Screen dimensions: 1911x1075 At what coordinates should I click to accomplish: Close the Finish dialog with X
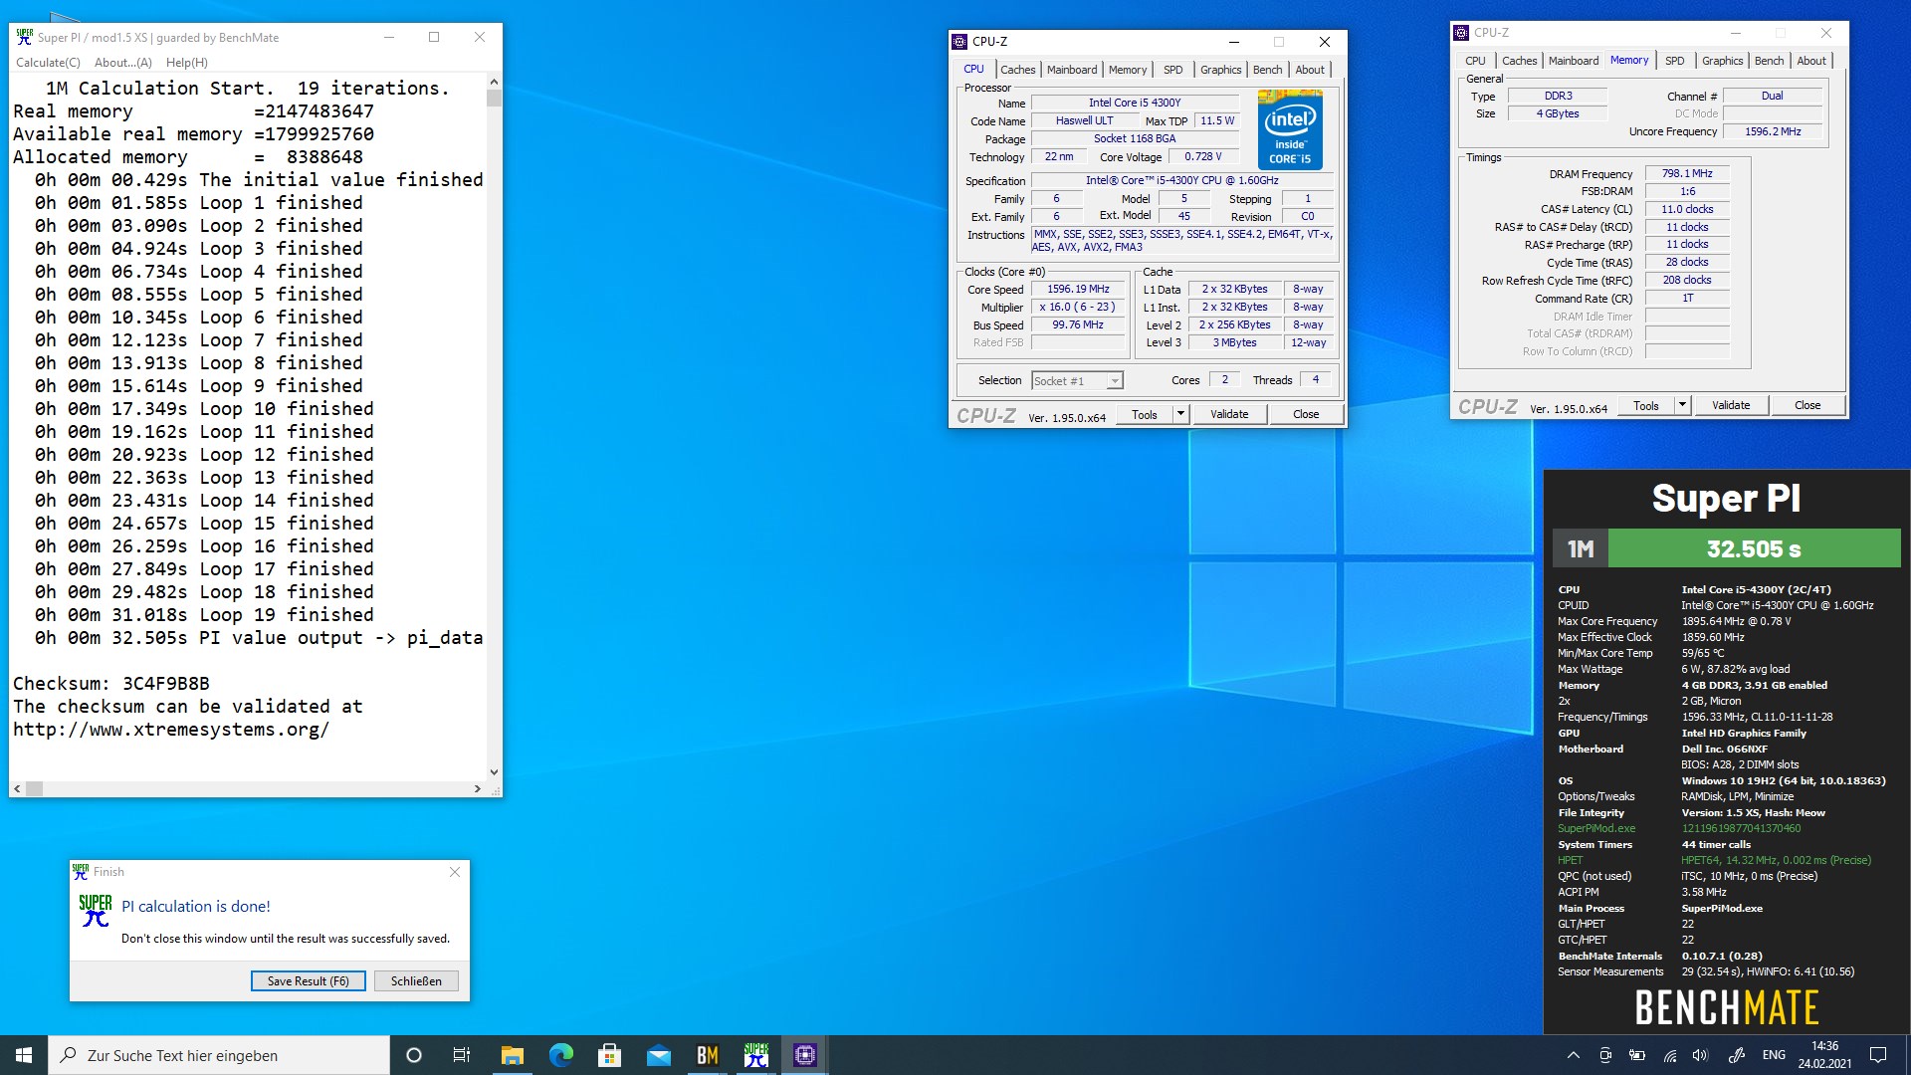[x=455, y=872]
